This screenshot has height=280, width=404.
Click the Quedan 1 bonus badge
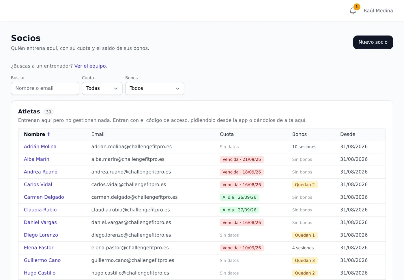[305, 235]
